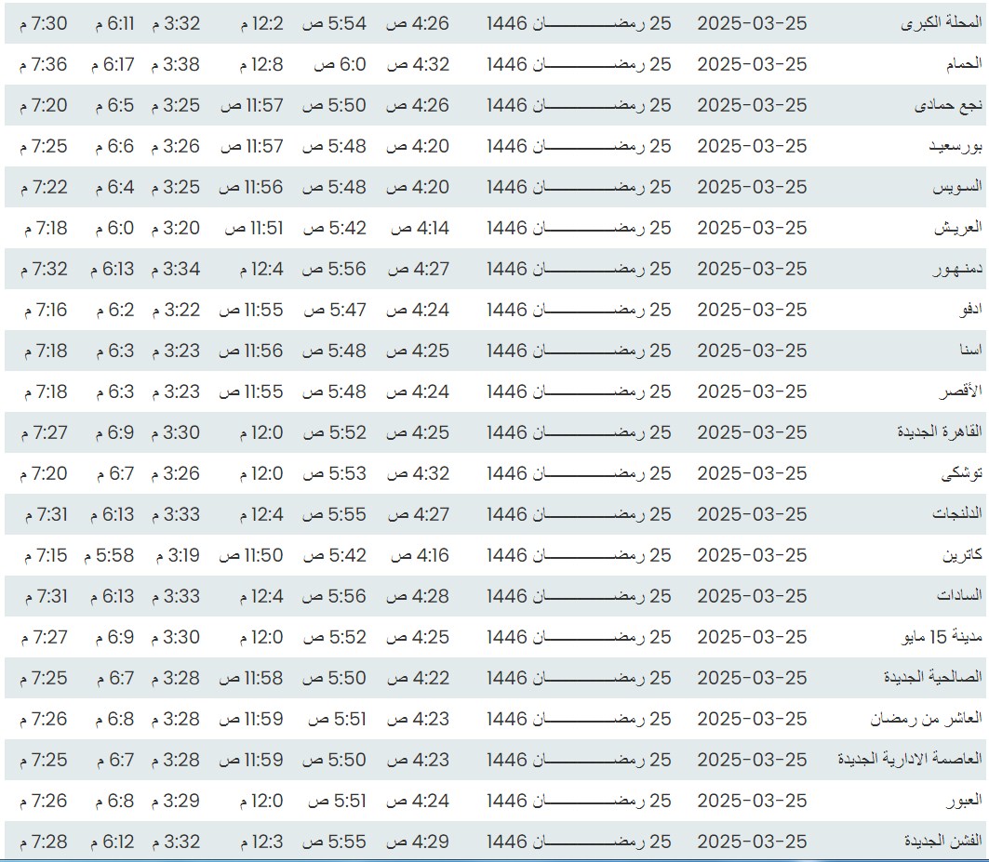Select the السويس city cell
Screen dimensions: 989x862
(957, 188)
